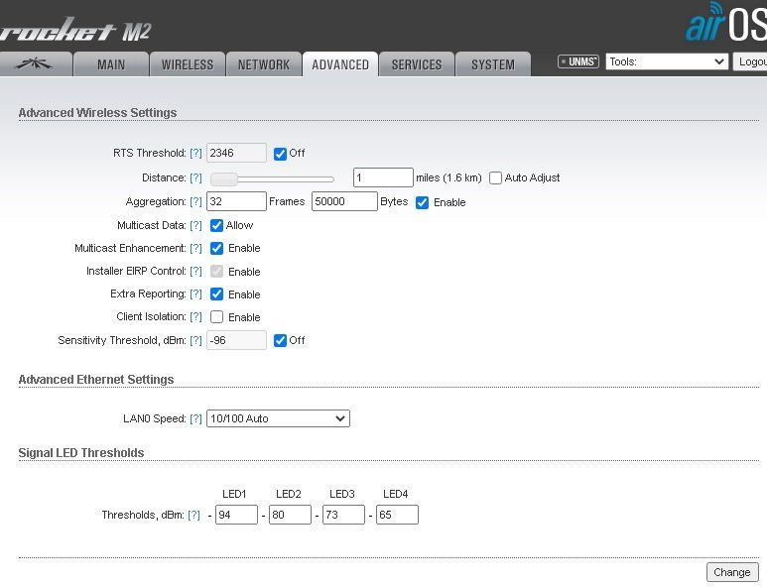The width and height of the screenshot is (767, 587).
Task: Enable Client Isolation checkbox
Action: pyautogui.click(x=216, y=317)
